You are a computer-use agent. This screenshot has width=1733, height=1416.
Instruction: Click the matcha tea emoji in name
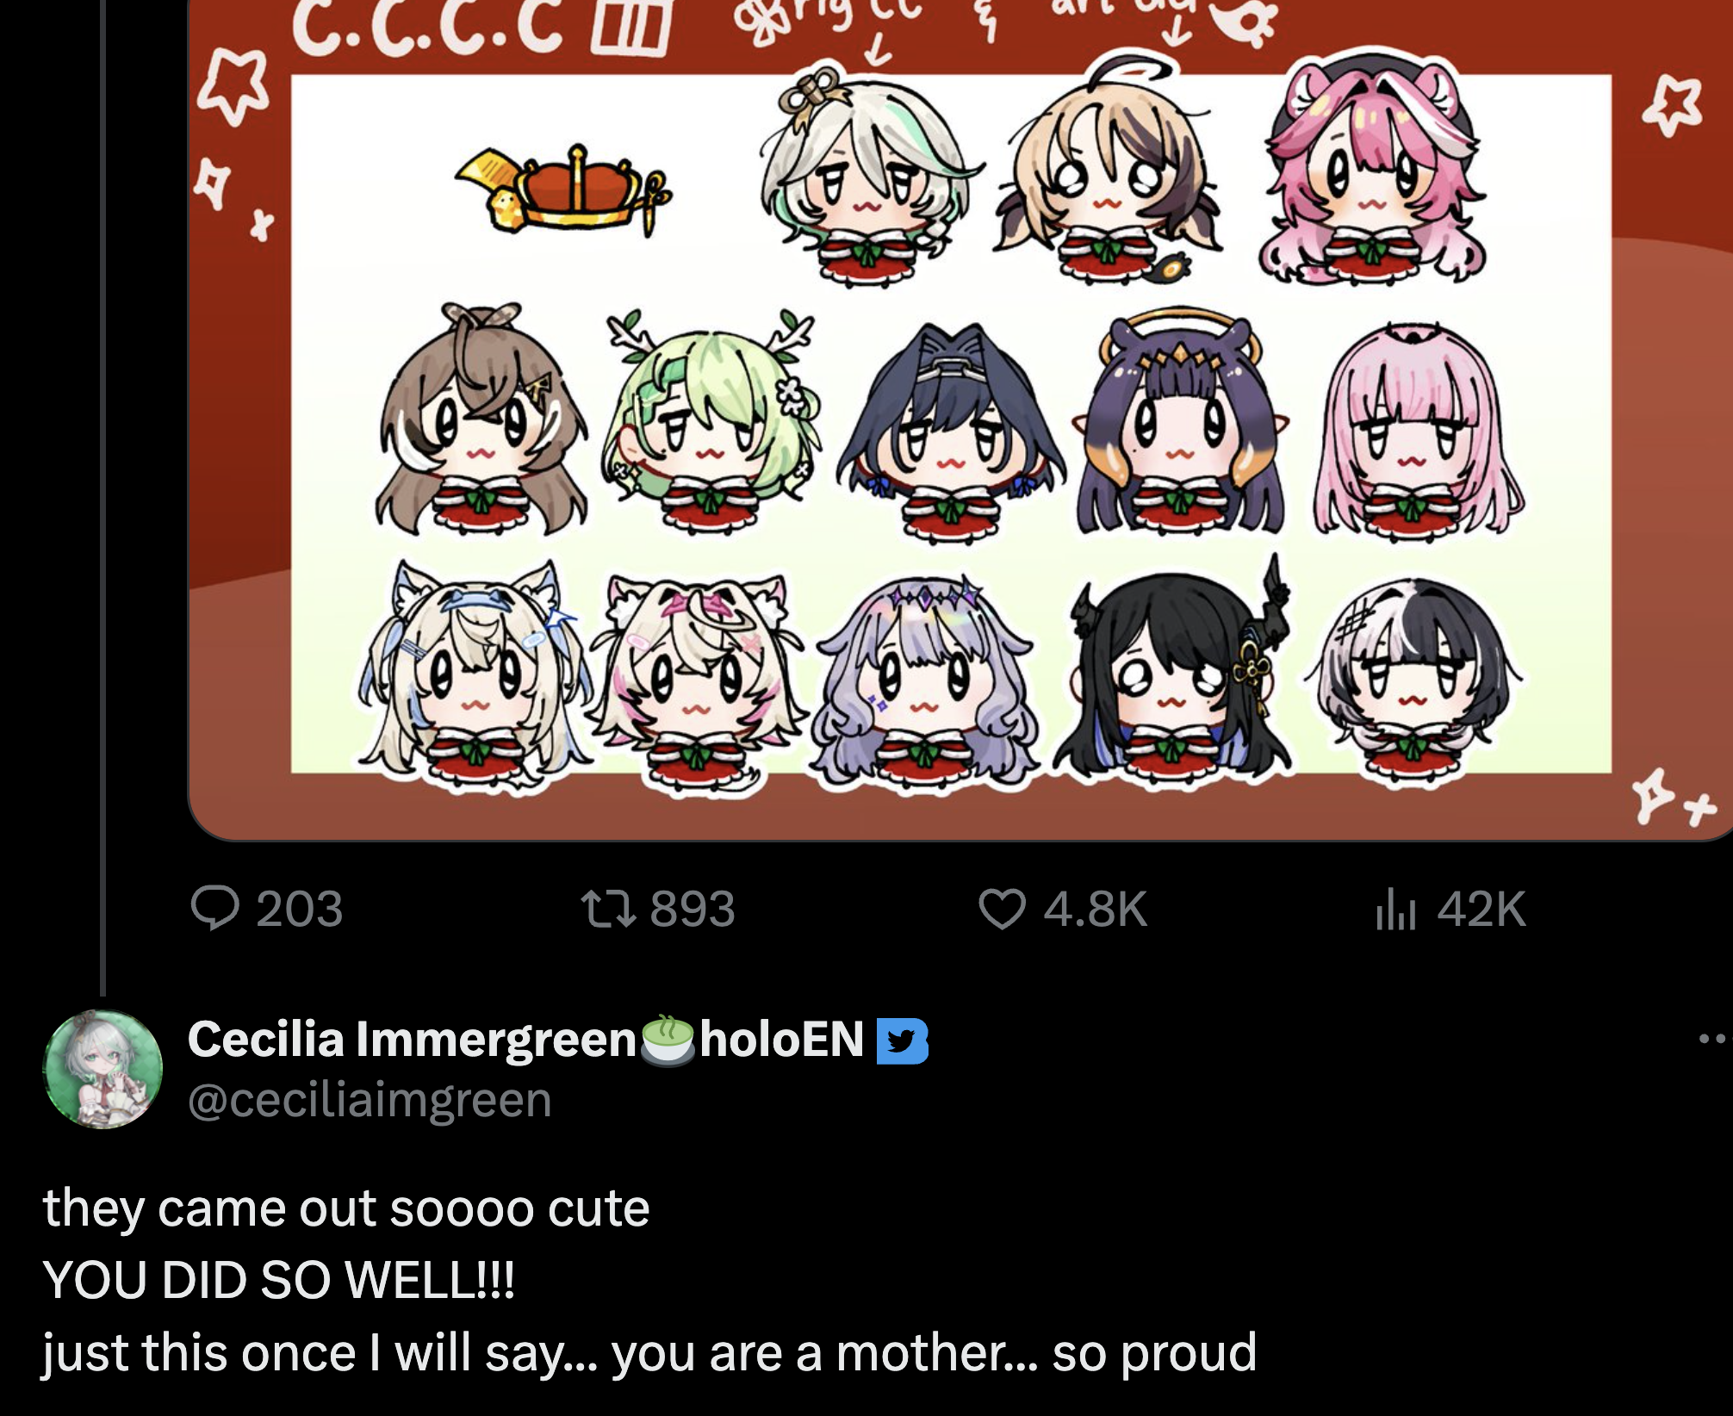[x=668, y=1040]
